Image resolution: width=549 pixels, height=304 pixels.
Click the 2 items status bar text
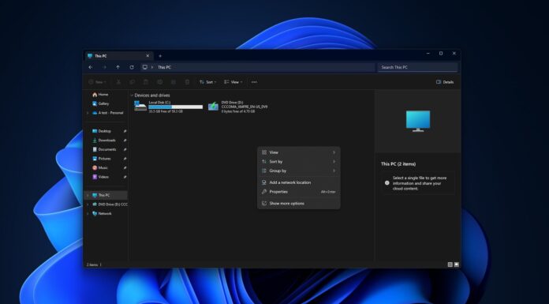pos(92,265)
